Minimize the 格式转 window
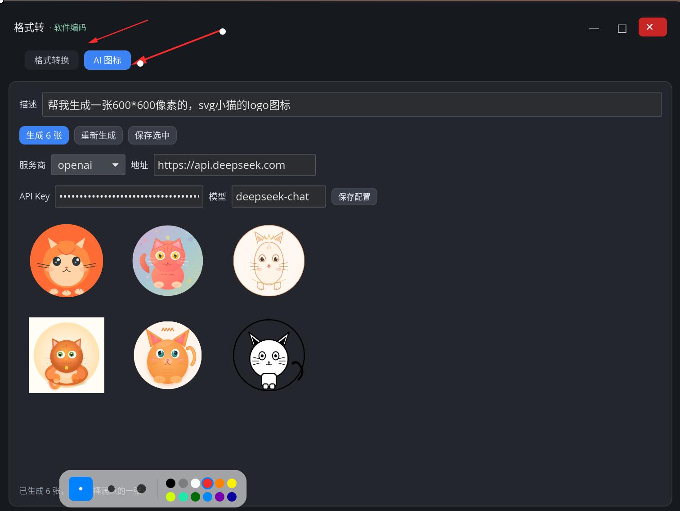Viewport: 680px width, 511px height. (594, 28)
